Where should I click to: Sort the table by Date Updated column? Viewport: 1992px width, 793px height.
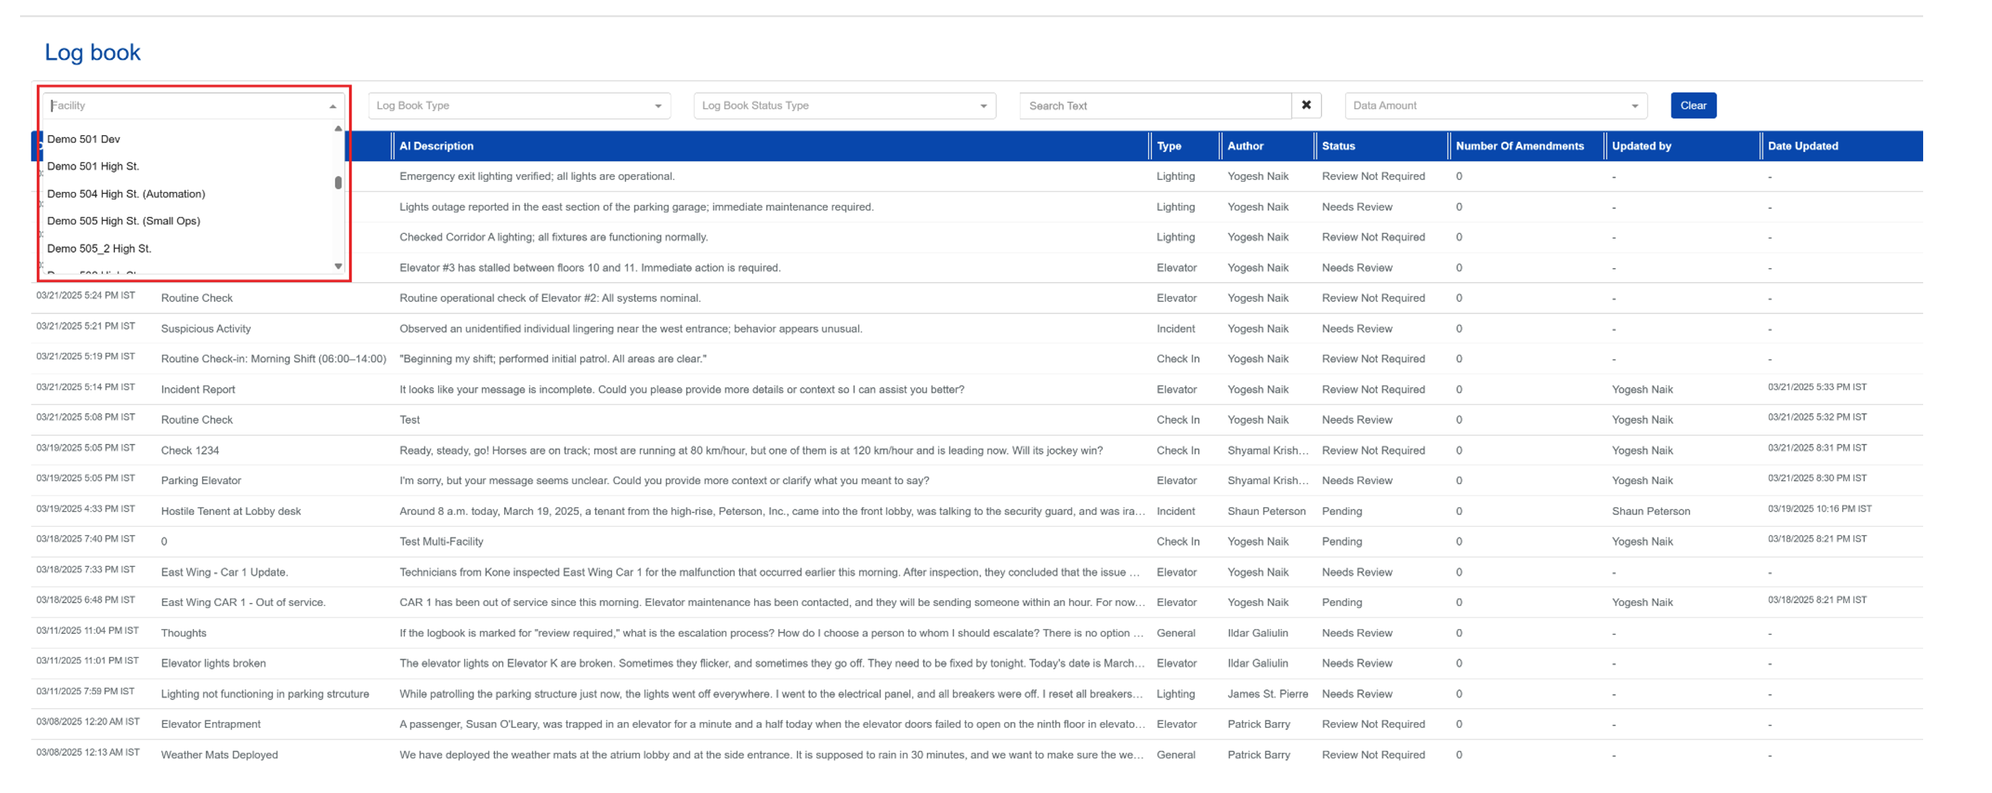(1804, 146)
